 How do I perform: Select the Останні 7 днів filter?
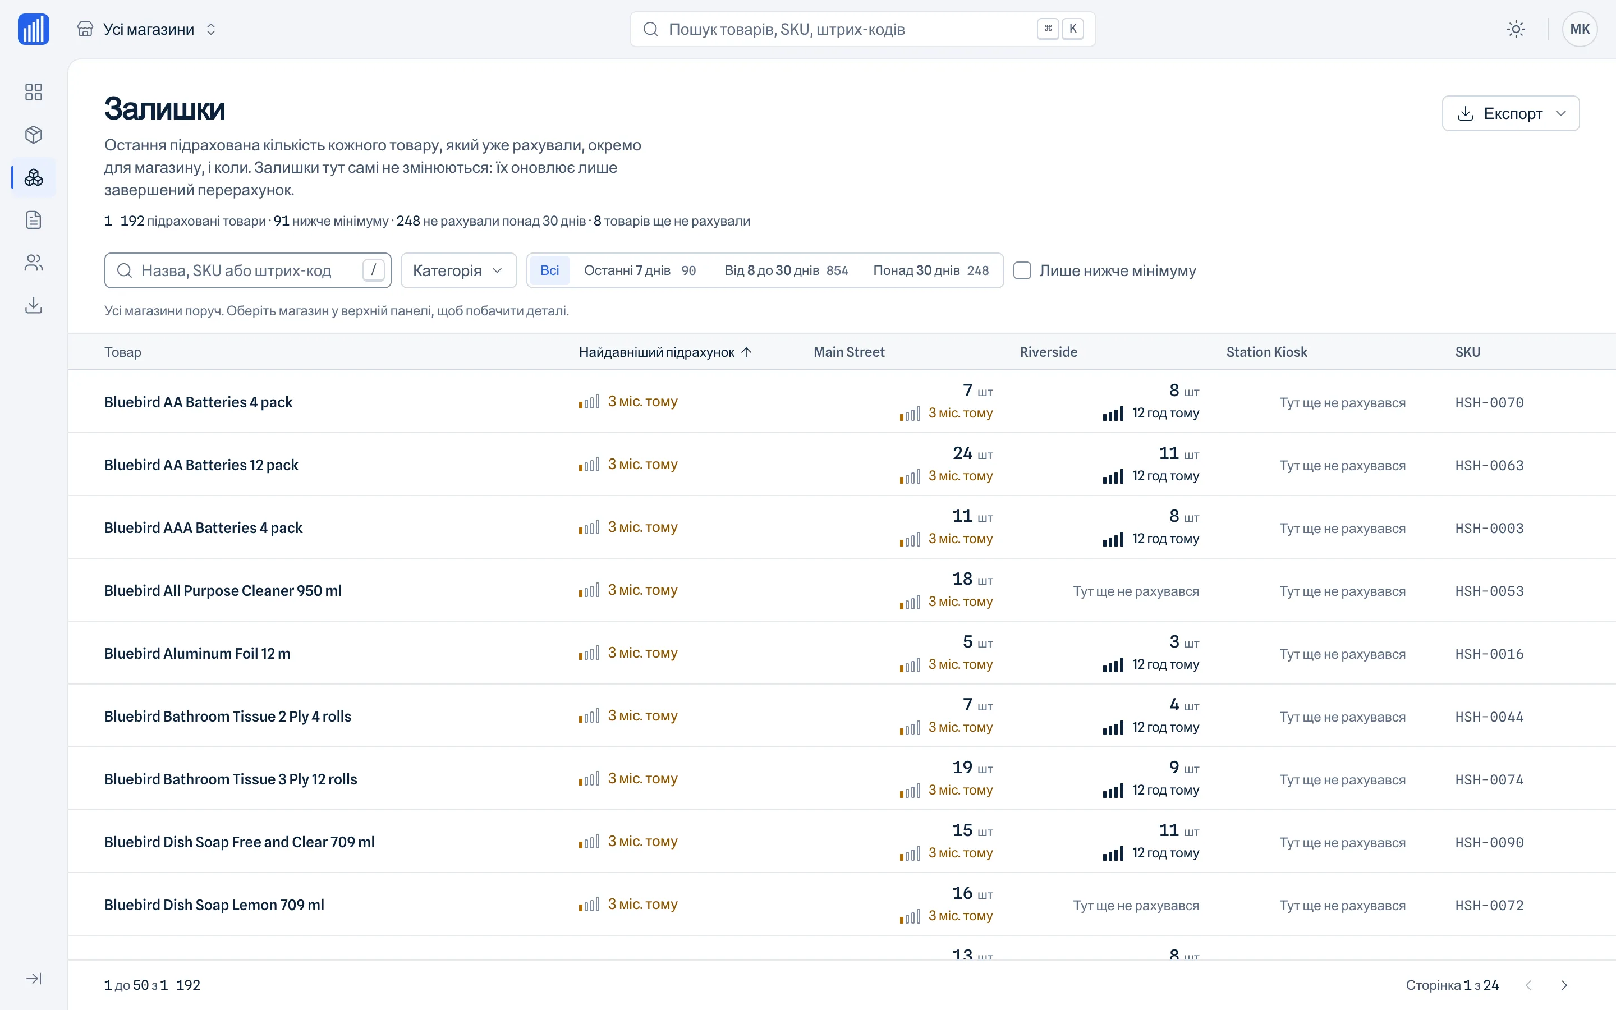pyautogui.click(x=640, y=270)
